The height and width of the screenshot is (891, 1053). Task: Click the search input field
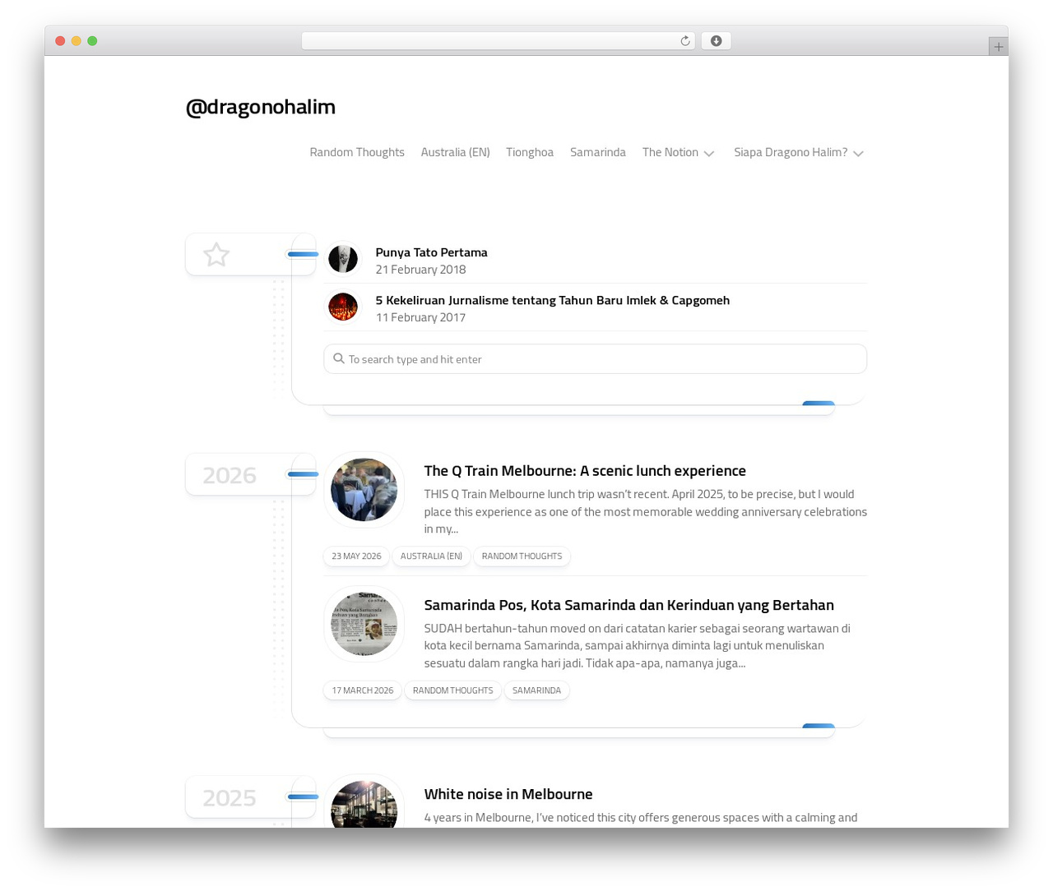595,359
